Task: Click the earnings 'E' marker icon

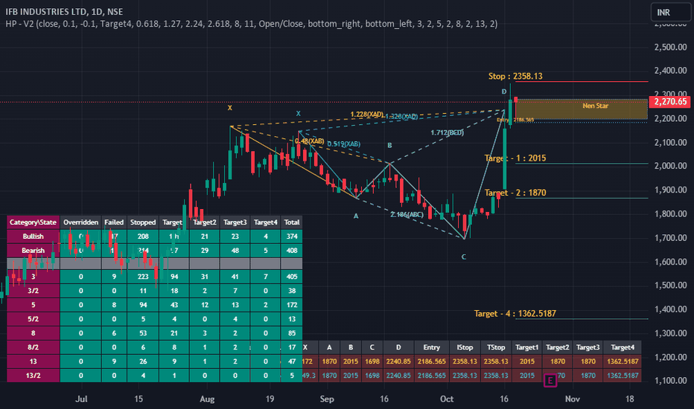Action: pos(550,380)
